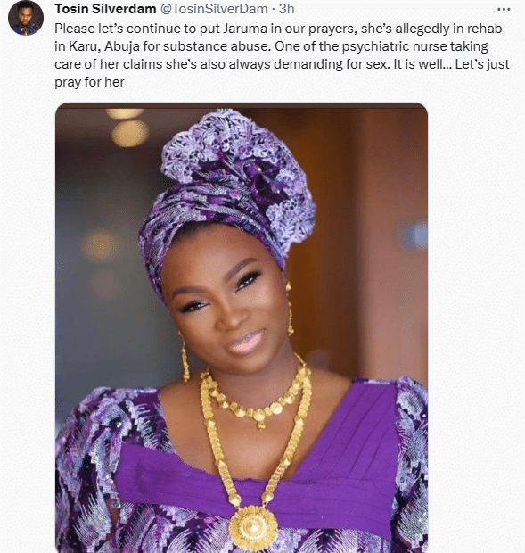Click the gold round pendant in photo

tap(253, 527)
